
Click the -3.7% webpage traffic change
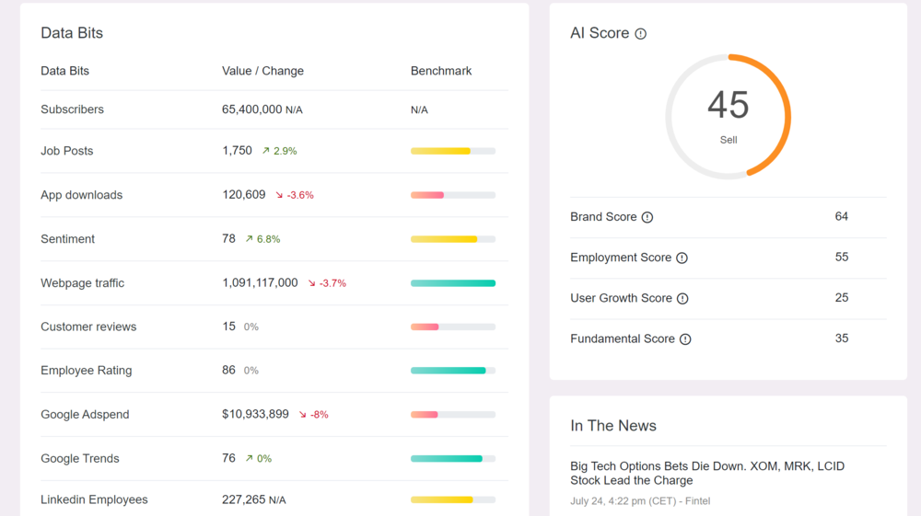[333, 283]
